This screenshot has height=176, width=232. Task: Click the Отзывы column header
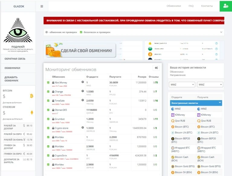pos(153,77)
